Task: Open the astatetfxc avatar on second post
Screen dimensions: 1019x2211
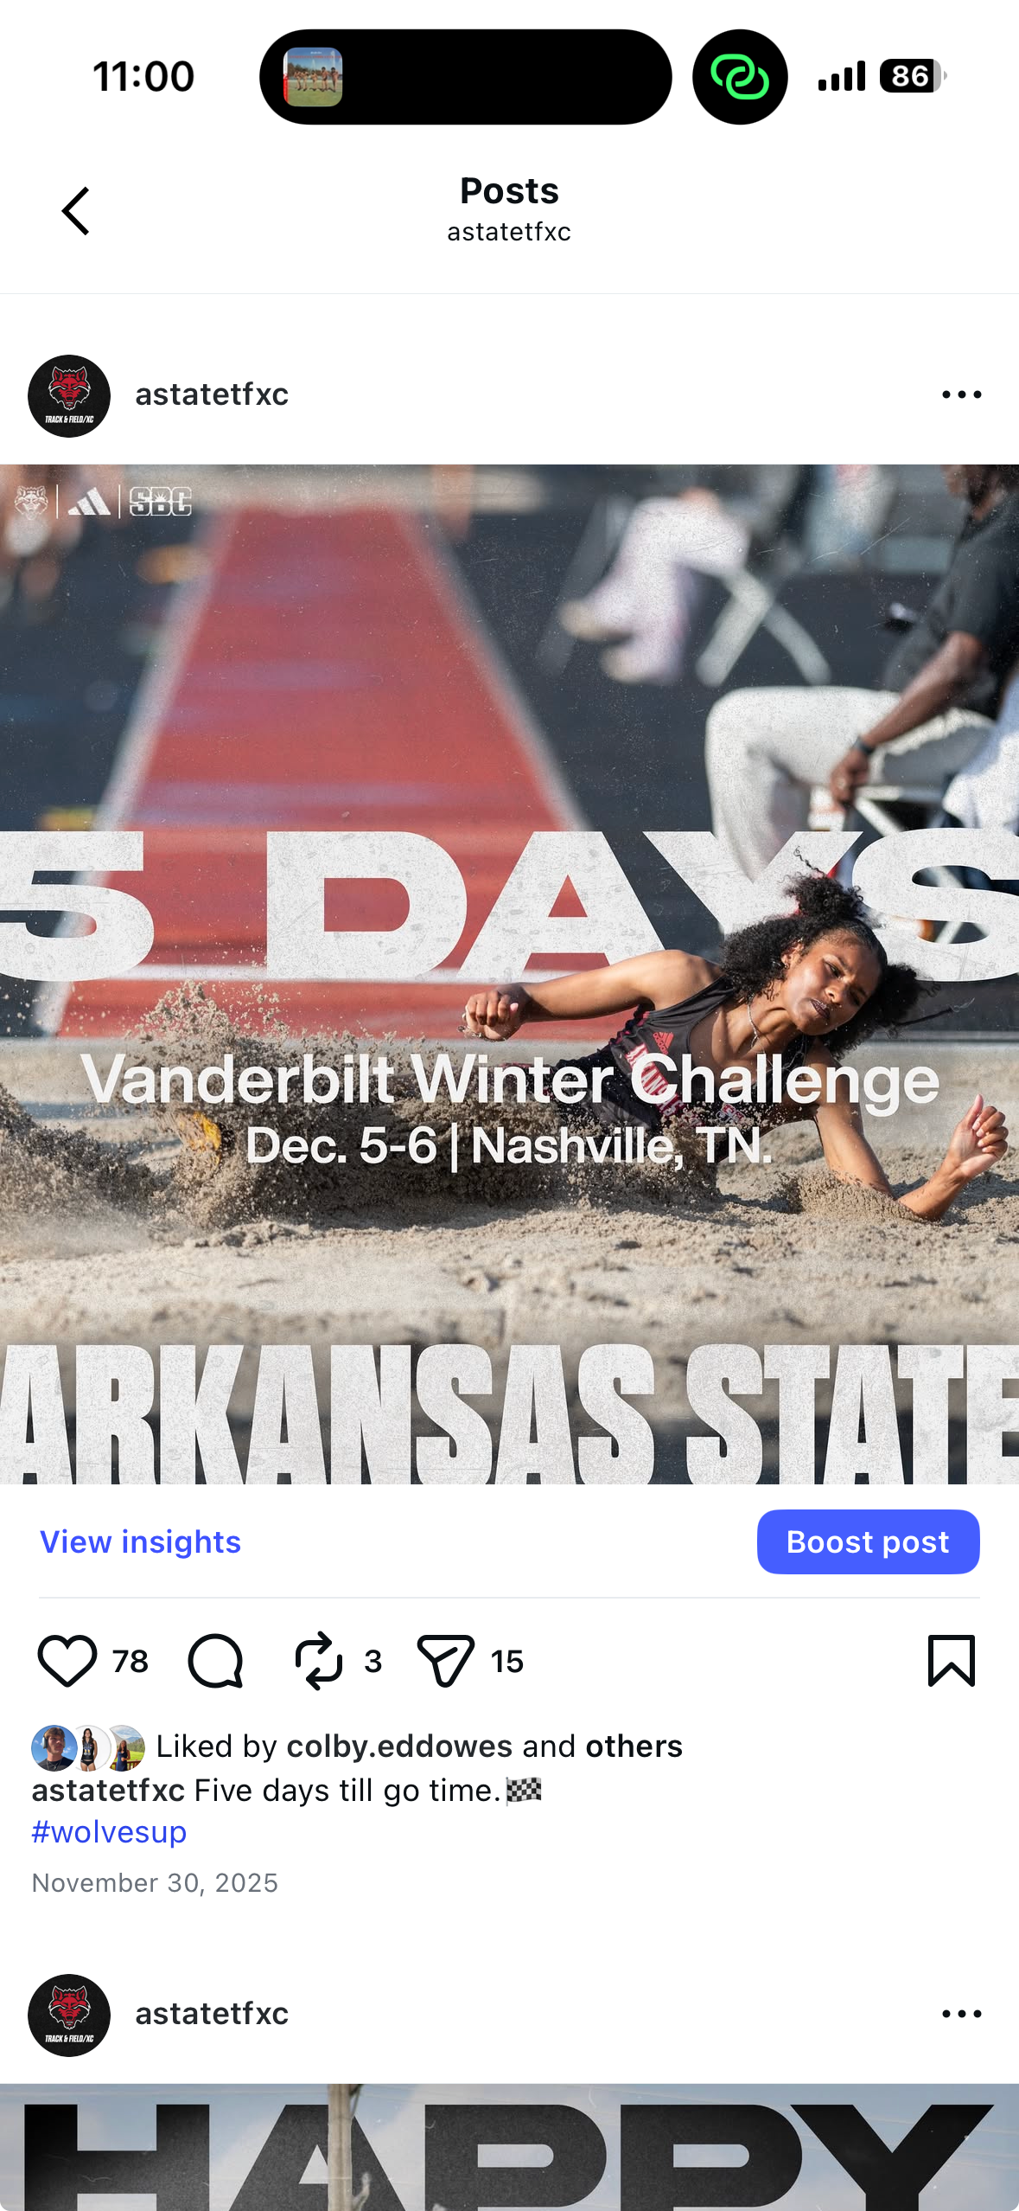Action: click(x=69, y=2015)
